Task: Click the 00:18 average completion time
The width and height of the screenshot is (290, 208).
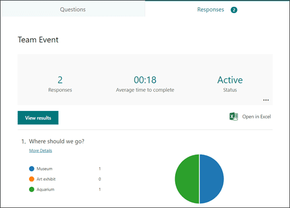Action: pyautogui.click(x=145, y=80)
